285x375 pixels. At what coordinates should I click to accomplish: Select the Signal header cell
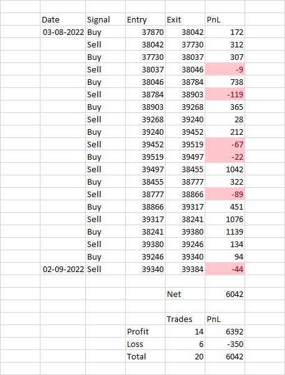tap(105, 19)
